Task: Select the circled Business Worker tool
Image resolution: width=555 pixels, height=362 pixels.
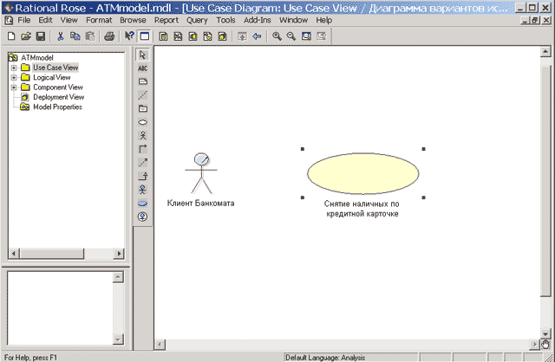Action: 142,217
